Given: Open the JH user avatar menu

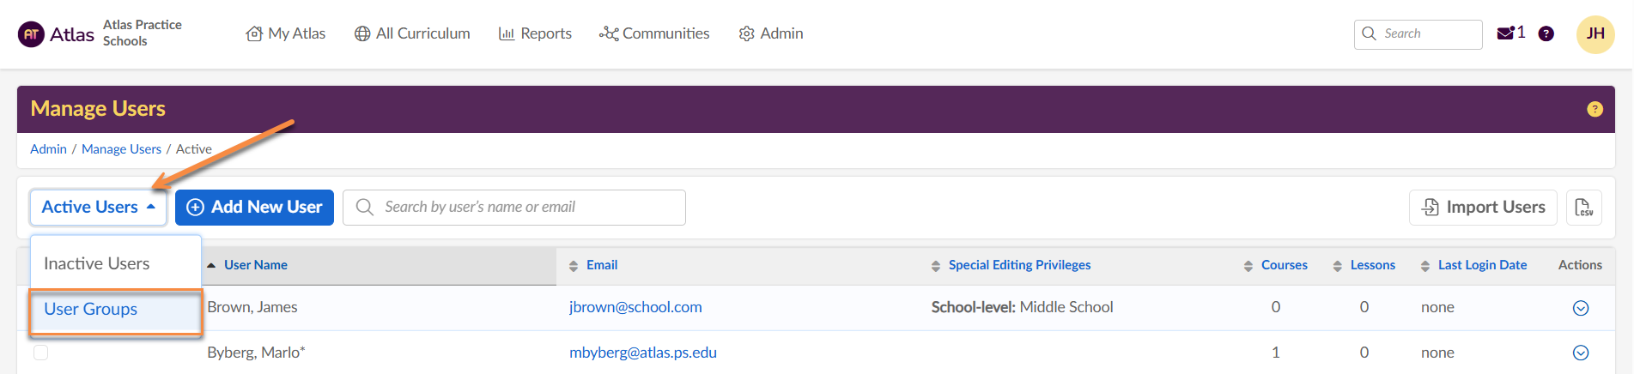Looking at the screenshot, I should [x=1595, y=34].
